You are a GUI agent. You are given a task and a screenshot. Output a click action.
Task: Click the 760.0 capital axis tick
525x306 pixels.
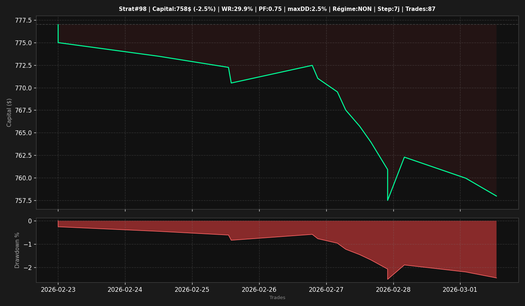click(23, 178)
